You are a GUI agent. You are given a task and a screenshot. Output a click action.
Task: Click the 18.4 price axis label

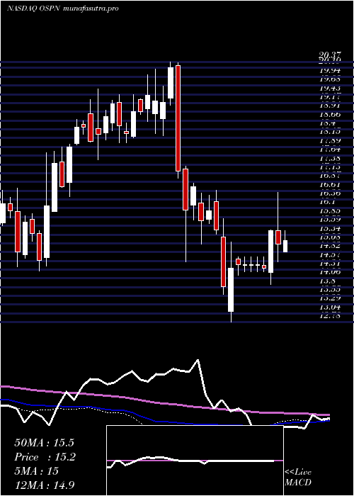pos(328,123)
